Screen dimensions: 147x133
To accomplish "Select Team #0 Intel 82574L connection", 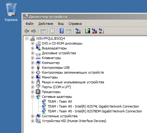I will click(x=93, y=106).
